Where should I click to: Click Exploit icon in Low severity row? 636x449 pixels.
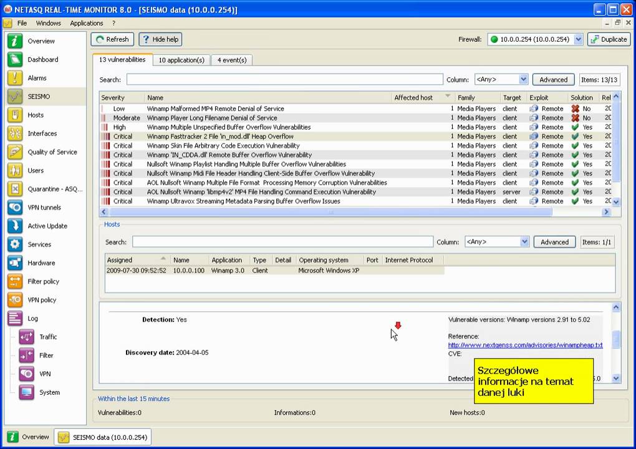pyautogui.click(x=534, y=109)
